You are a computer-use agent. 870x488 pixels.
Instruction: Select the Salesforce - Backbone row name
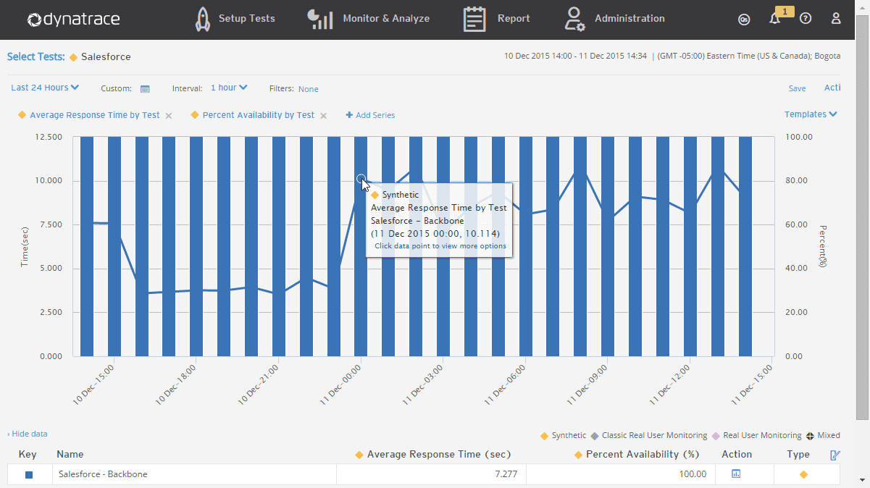[x=103, y=474]
